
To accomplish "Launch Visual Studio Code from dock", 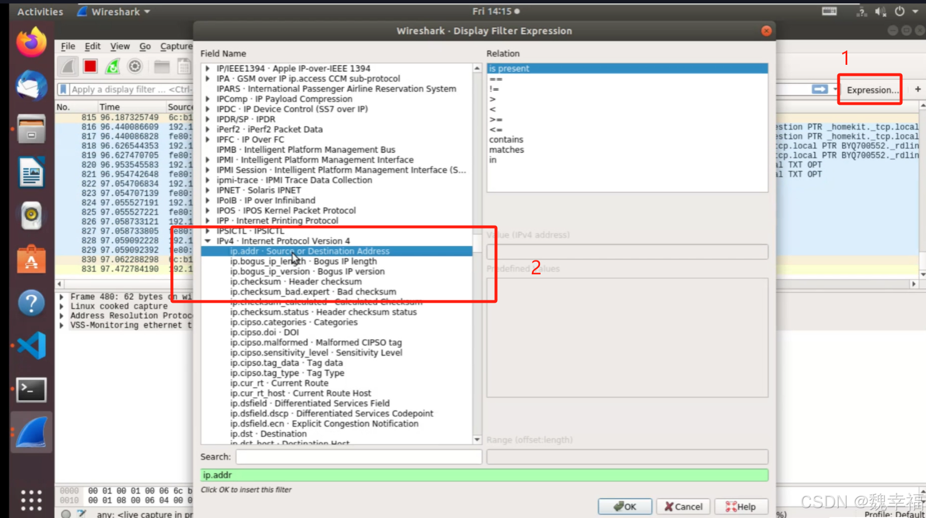I will coord(31,346).
